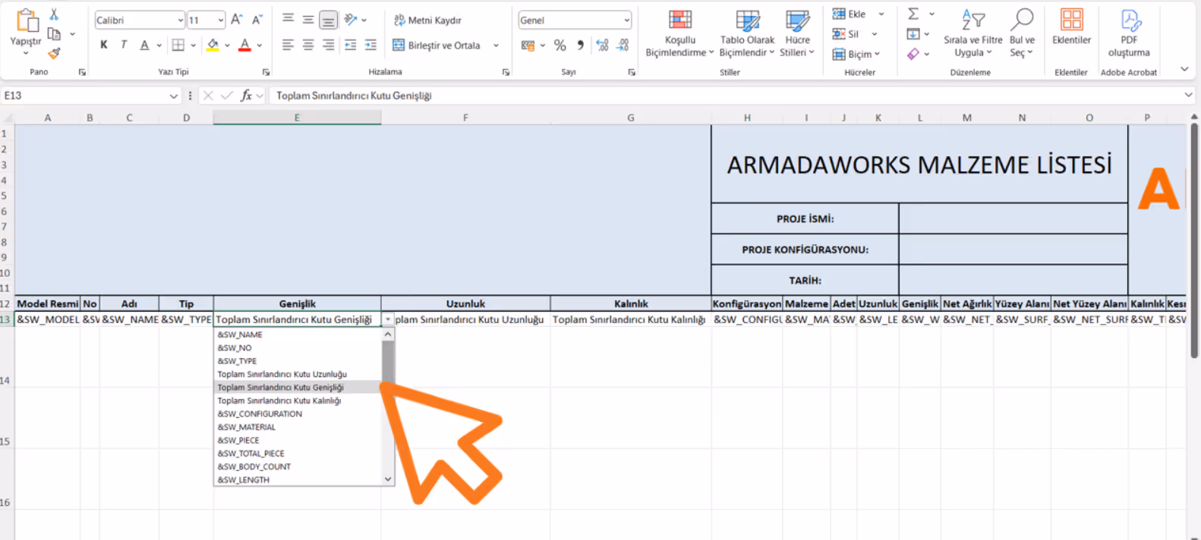
Task: Open Bul ve Seç menu
Action: click(1022, 33)
